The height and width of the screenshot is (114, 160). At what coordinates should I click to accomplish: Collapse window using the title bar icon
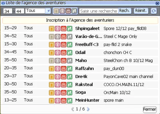pyautogui.click(x=3, y=3)
